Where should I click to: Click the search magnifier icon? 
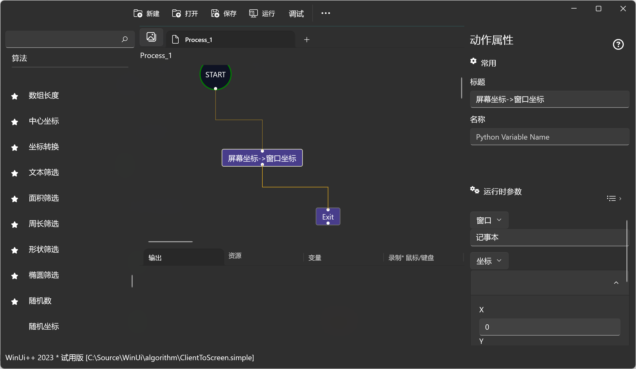pos(125,39)
